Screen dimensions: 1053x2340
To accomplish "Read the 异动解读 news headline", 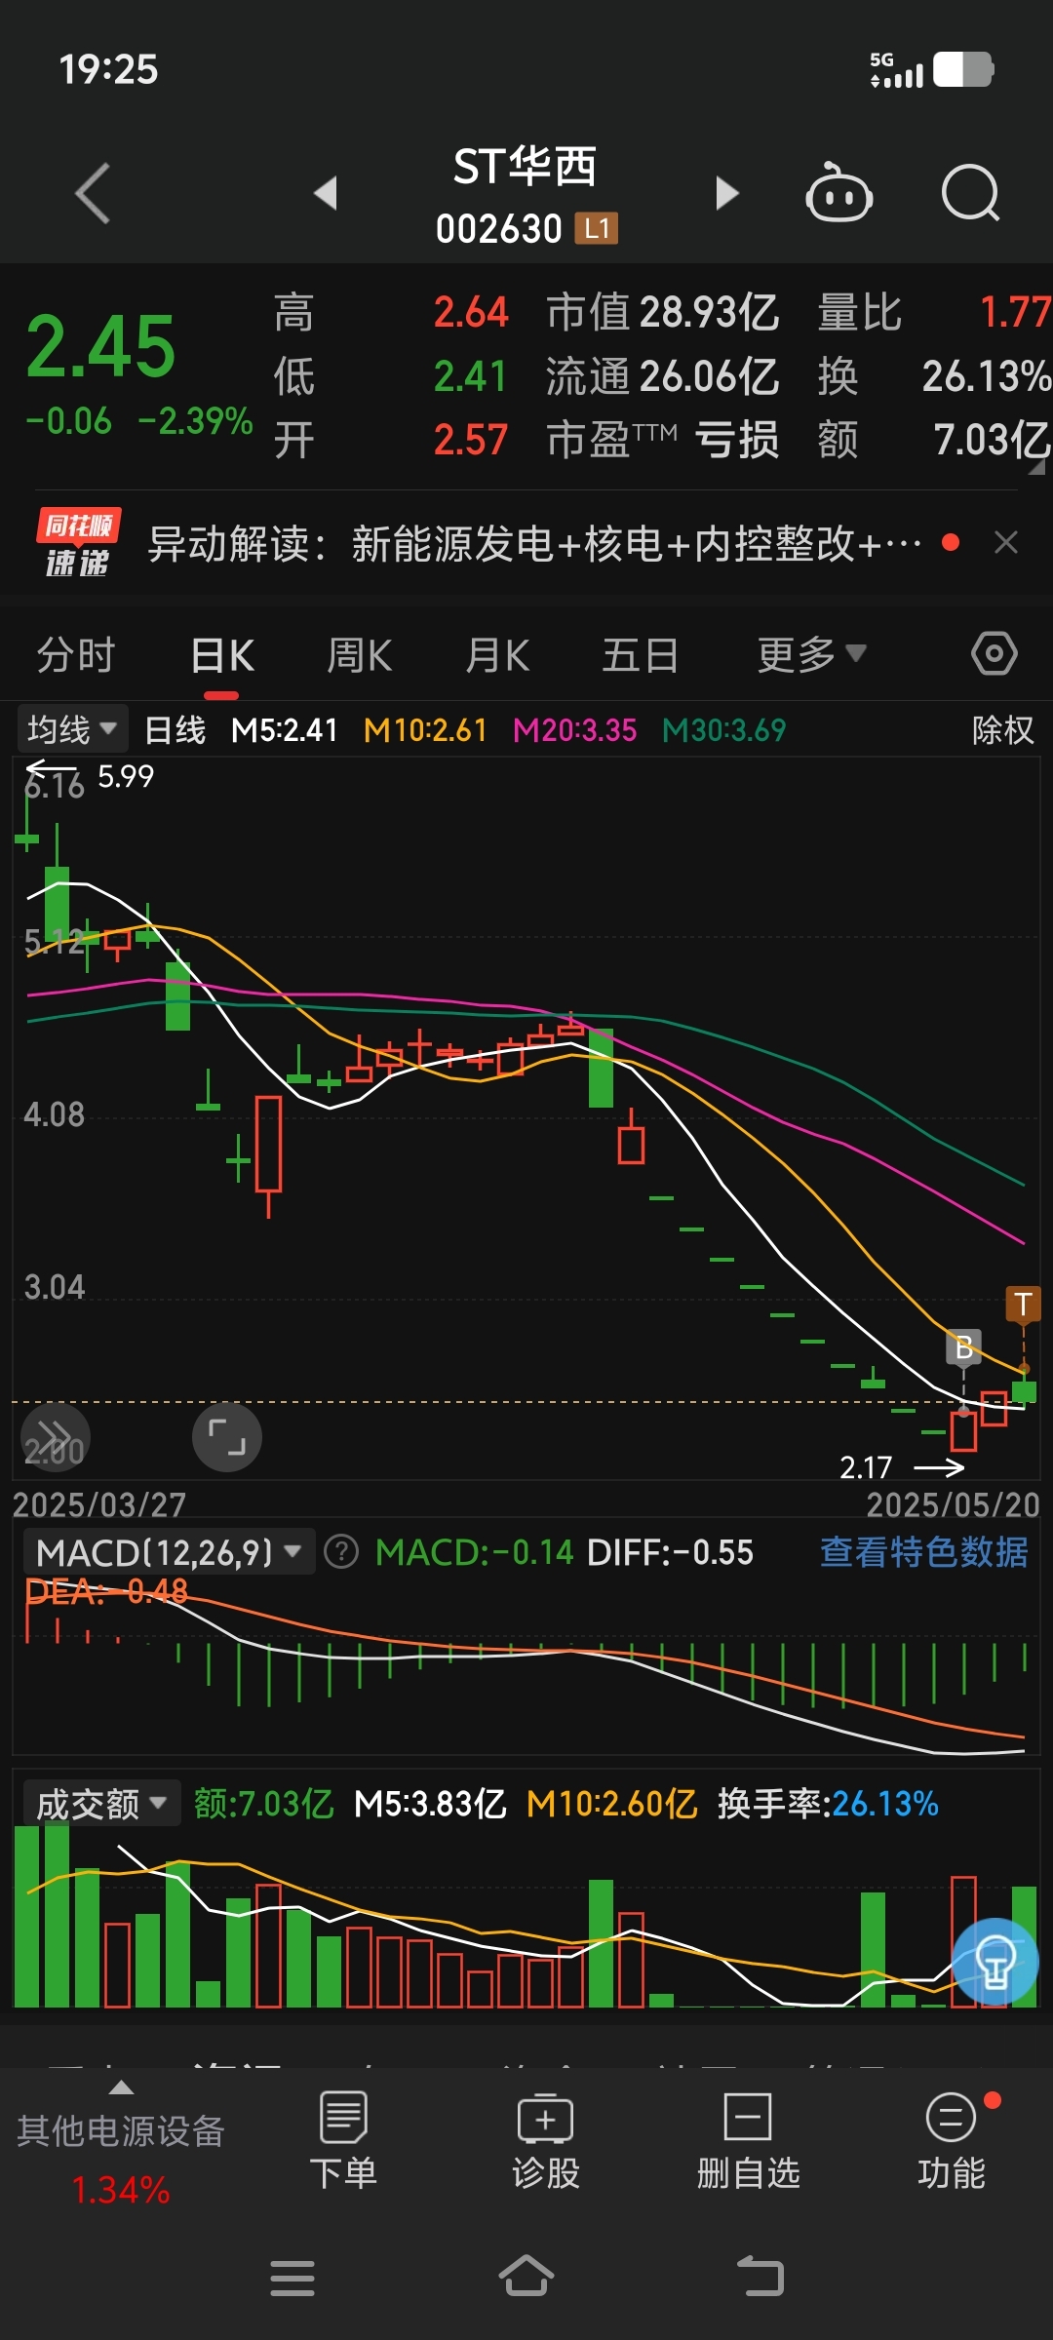I will tap(534, 543).
